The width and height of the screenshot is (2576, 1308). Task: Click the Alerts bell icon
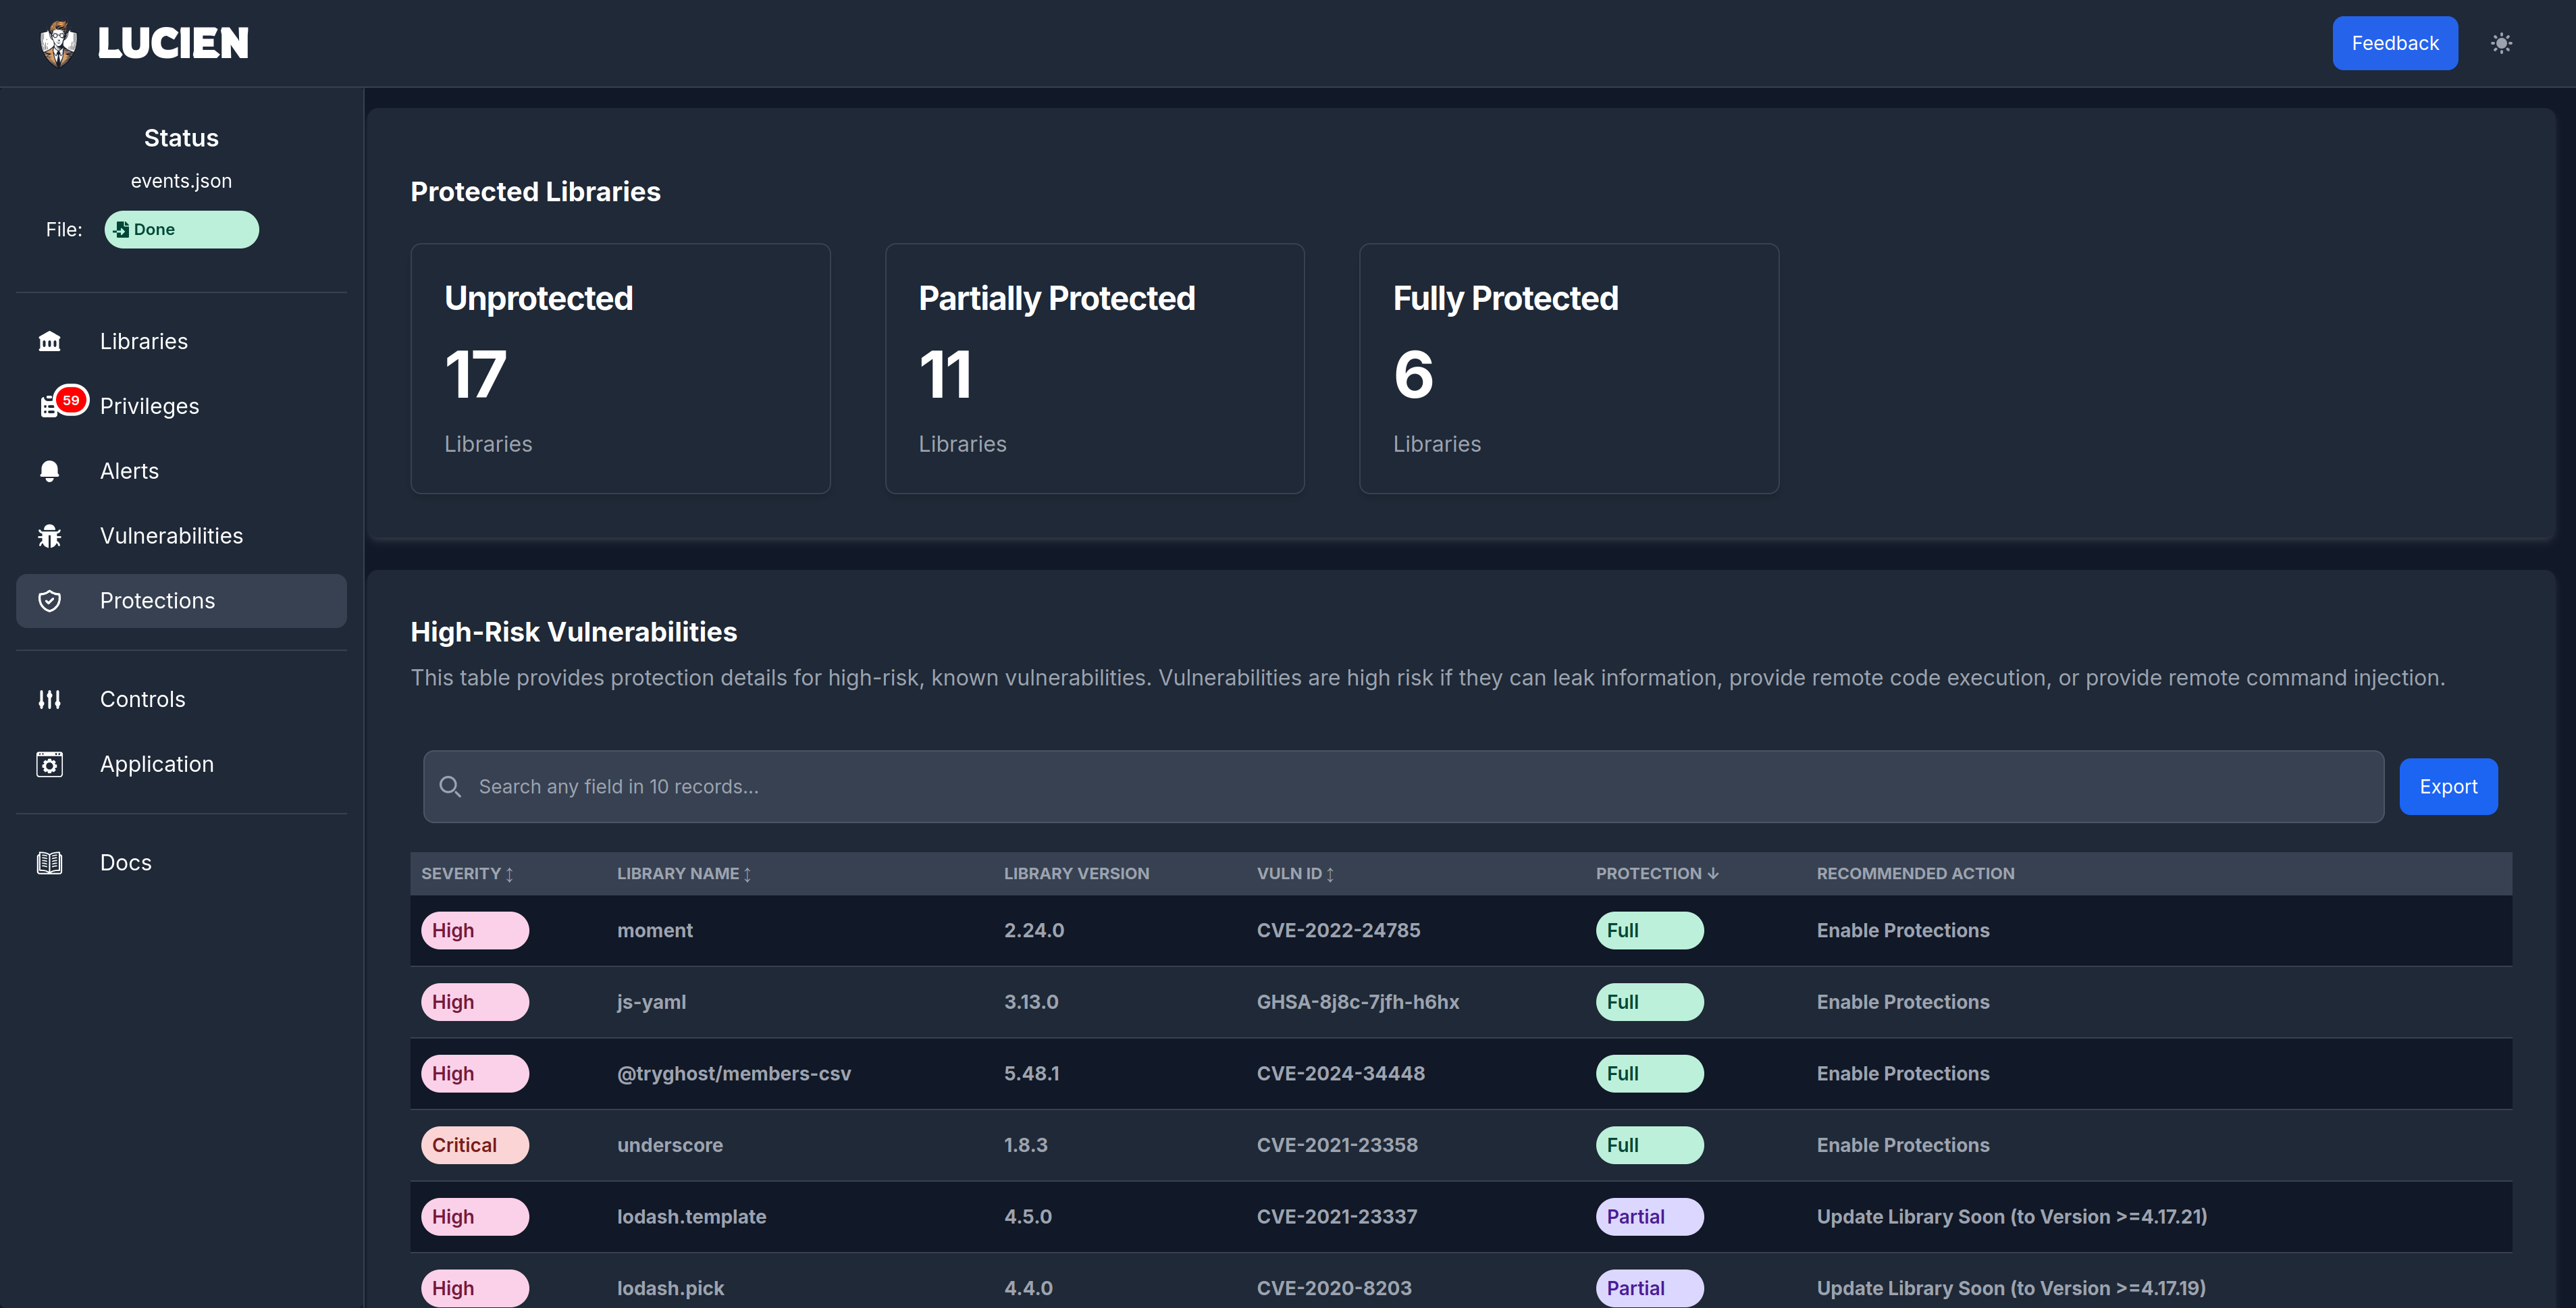(x=49, y=471)
